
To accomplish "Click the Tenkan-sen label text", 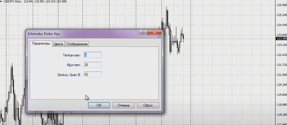I will pos(72,55).
